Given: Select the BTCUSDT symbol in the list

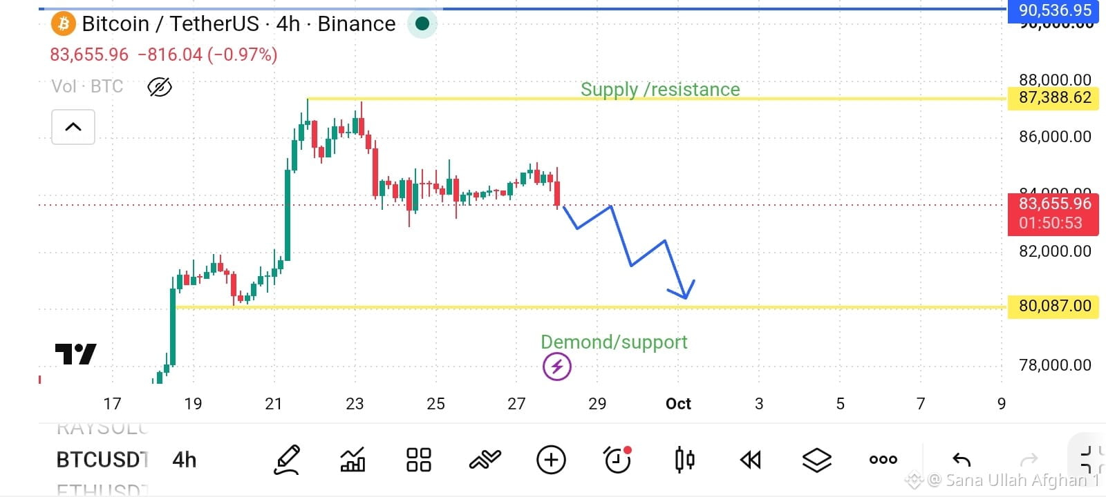Looking at the screenshot, I should tap(102, 460).
